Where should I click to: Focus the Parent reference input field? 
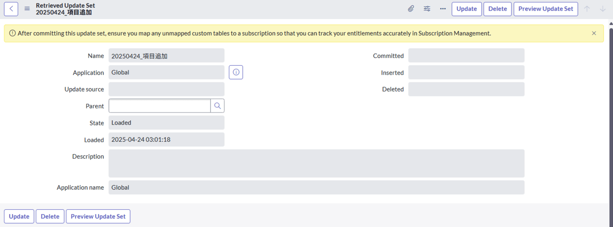[160, 106]
